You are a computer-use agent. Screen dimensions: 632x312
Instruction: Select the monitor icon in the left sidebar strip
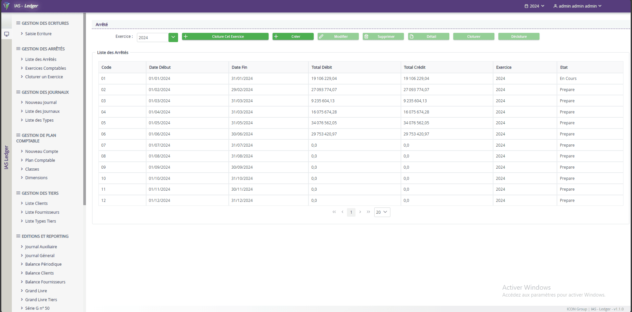(x=7, y=34)
